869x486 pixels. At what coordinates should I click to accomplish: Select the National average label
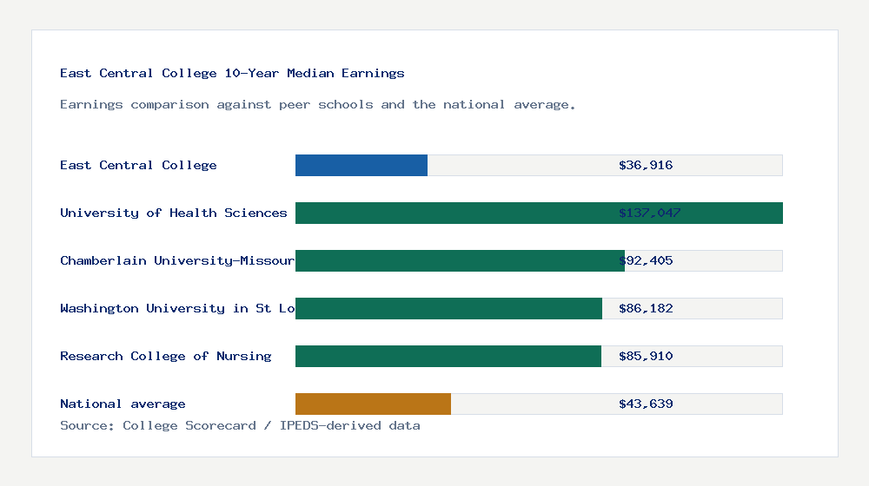point(123,404)
